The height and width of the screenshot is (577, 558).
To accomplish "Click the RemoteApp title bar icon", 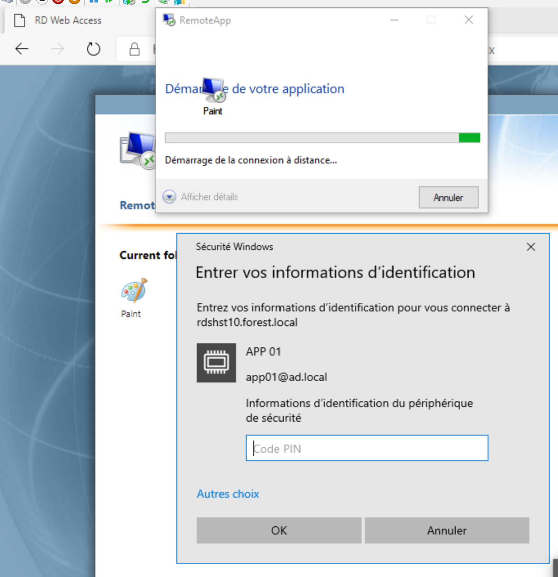I will [169, 20].
